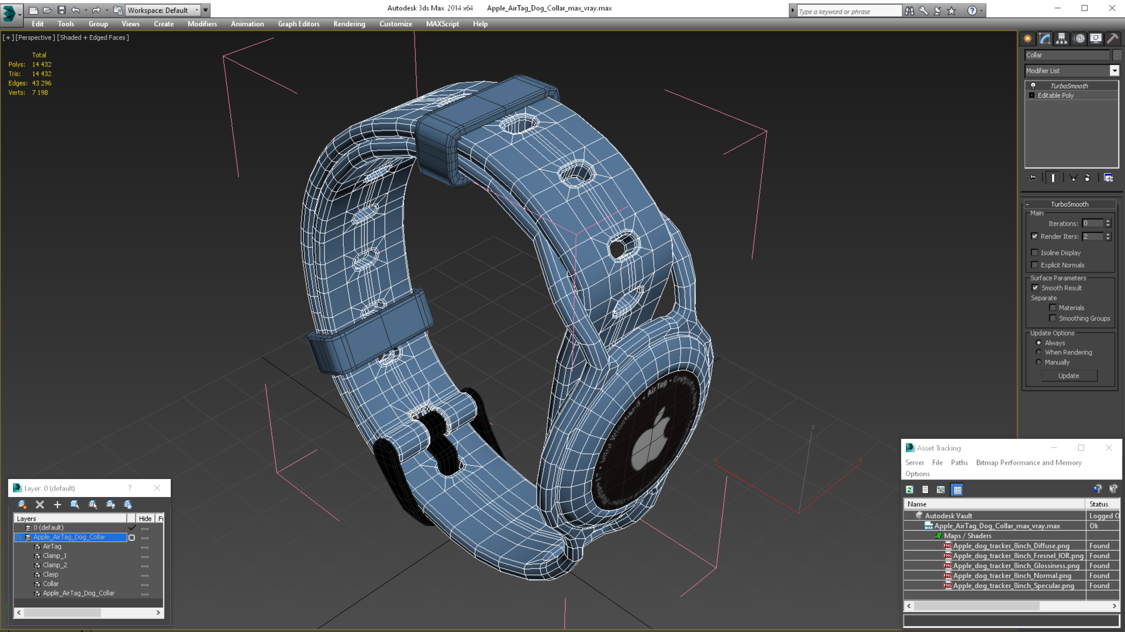Toggle TurboSmooth modifier lightbulb on/off

click(x=1033, y=86)
